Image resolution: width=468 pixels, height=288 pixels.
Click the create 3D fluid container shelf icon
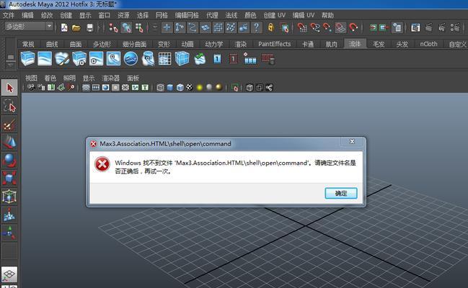click(27, 58)
